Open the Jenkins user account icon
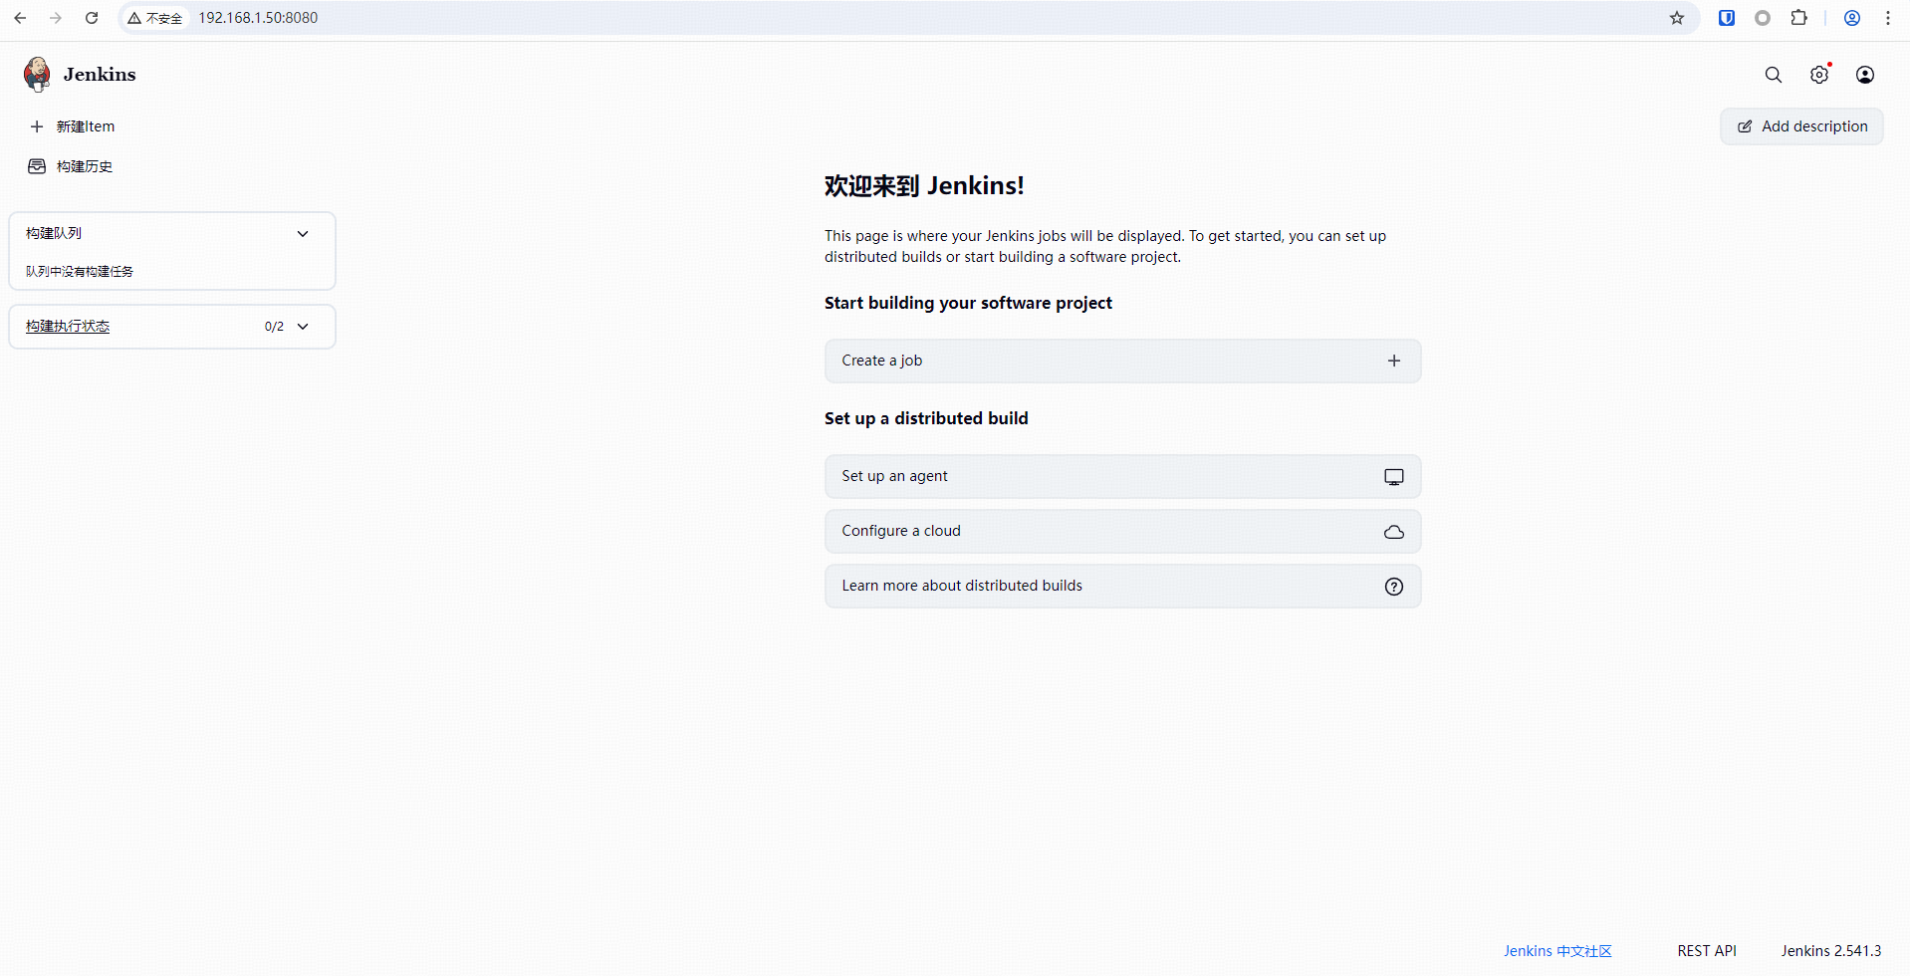Screen dimensions: 1910x976 (x=1865, y=75)
